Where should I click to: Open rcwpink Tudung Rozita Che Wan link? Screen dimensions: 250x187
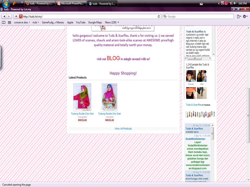click(110, 114)
